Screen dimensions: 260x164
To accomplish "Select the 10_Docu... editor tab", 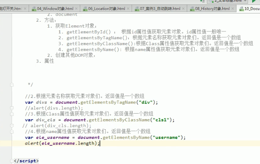I will (x=252, y=9).
